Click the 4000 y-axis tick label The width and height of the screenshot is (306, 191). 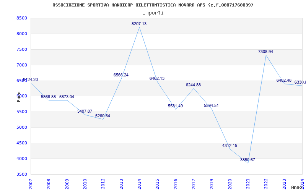(22, 159)
